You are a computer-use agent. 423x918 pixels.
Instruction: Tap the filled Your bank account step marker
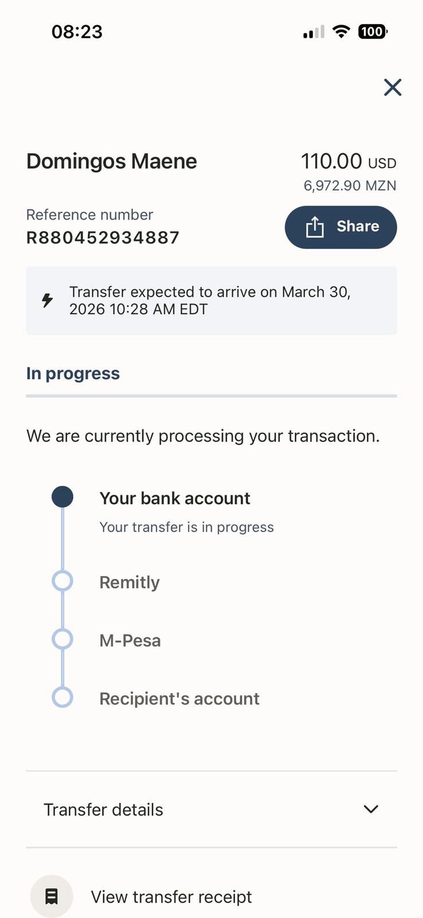click(x=62, y=497)
